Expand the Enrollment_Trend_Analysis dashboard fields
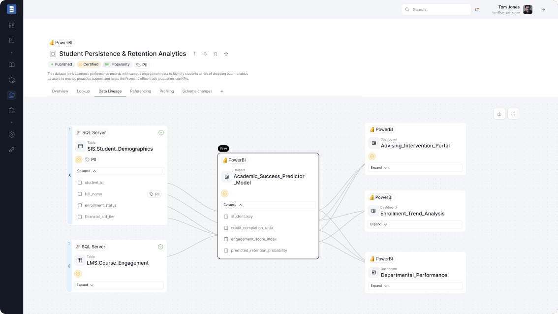Image resolution: width=558 pixels, height=314 pixels. (x=415, y=224)
